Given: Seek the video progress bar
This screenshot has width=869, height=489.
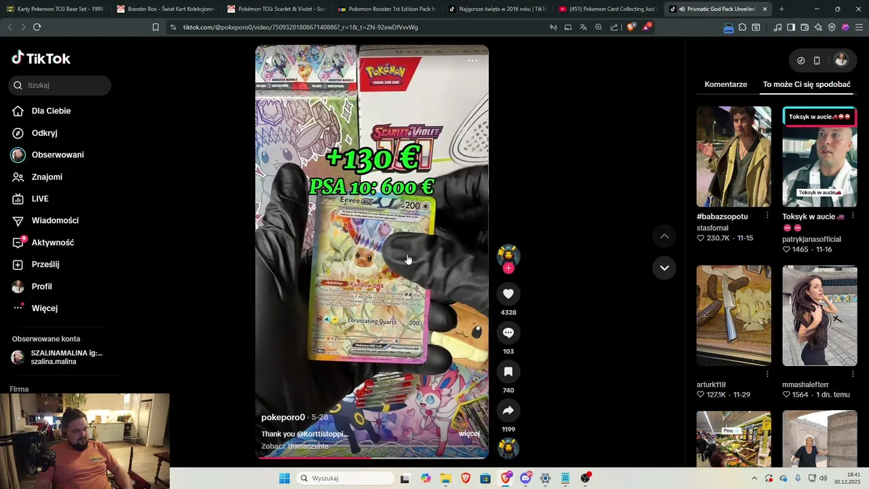Looking at the screenshot, I should [372, 457].
